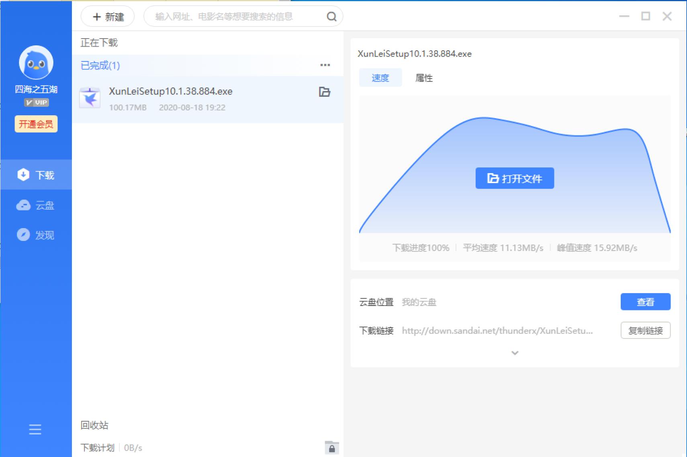Screen dimensions: 687x457
Task: Click the user avatar bird icon
Action: [36, 62]
